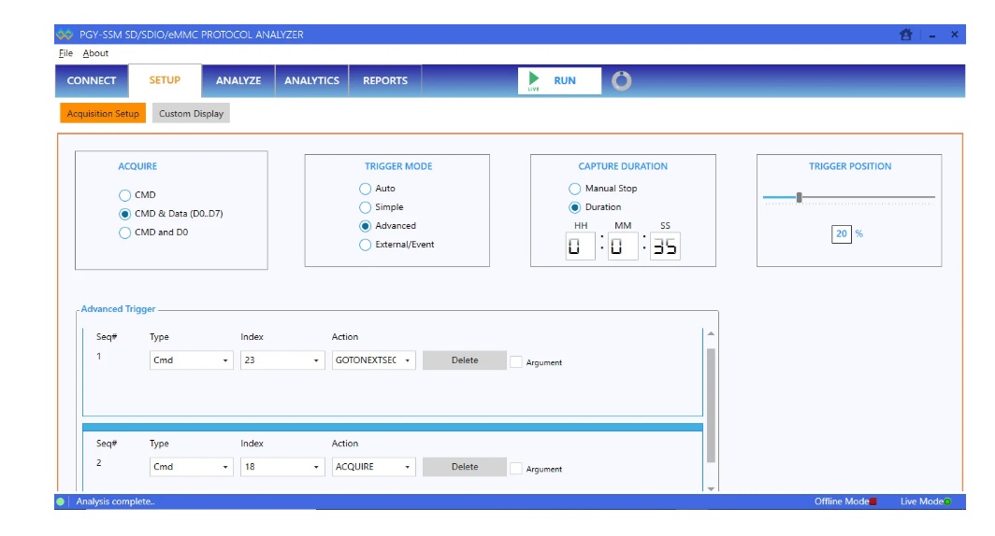
Task: Switch to ANALYTICS tab
Action: (311, 80)
